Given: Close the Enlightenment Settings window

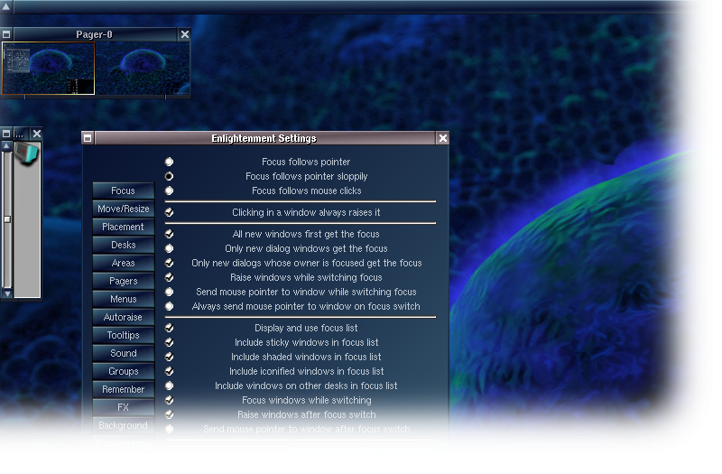Looking at the screenshot, I should [442, 138].
